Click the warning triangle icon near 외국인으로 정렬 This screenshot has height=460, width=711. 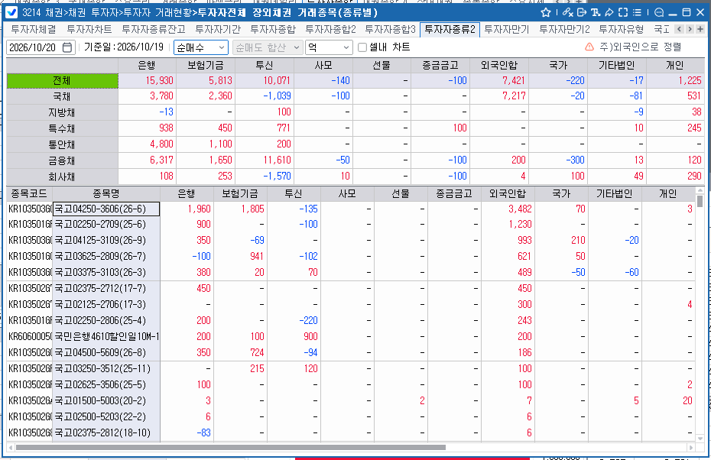tap(589, 47)
